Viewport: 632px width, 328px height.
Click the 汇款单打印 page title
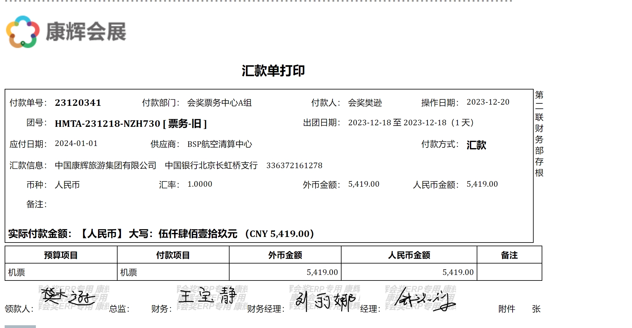click(x=273, y=71)
